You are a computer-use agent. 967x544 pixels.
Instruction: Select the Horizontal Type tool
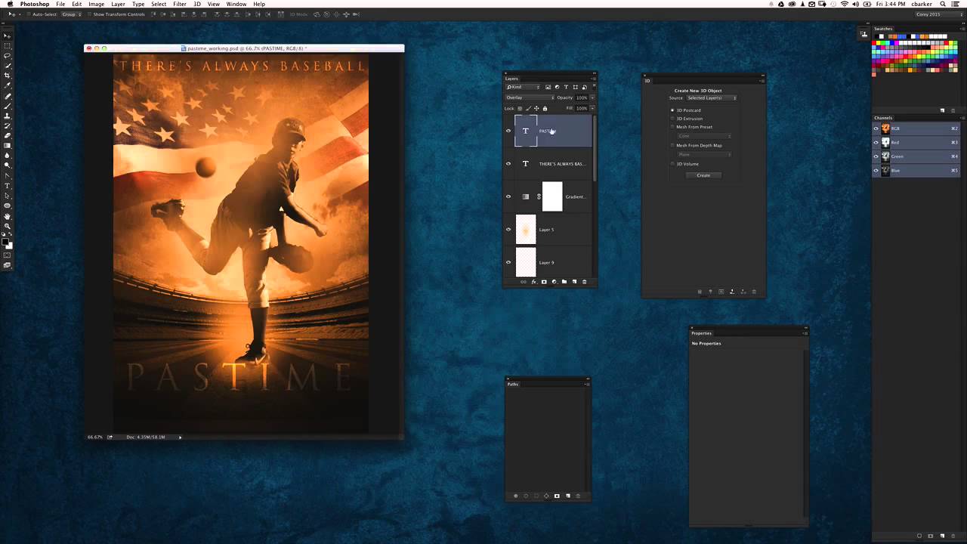(x=7, y=185)
